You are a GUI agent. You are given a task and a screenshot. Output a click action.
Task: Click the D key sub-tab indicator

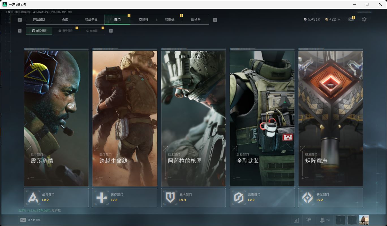tap(111, 31)
